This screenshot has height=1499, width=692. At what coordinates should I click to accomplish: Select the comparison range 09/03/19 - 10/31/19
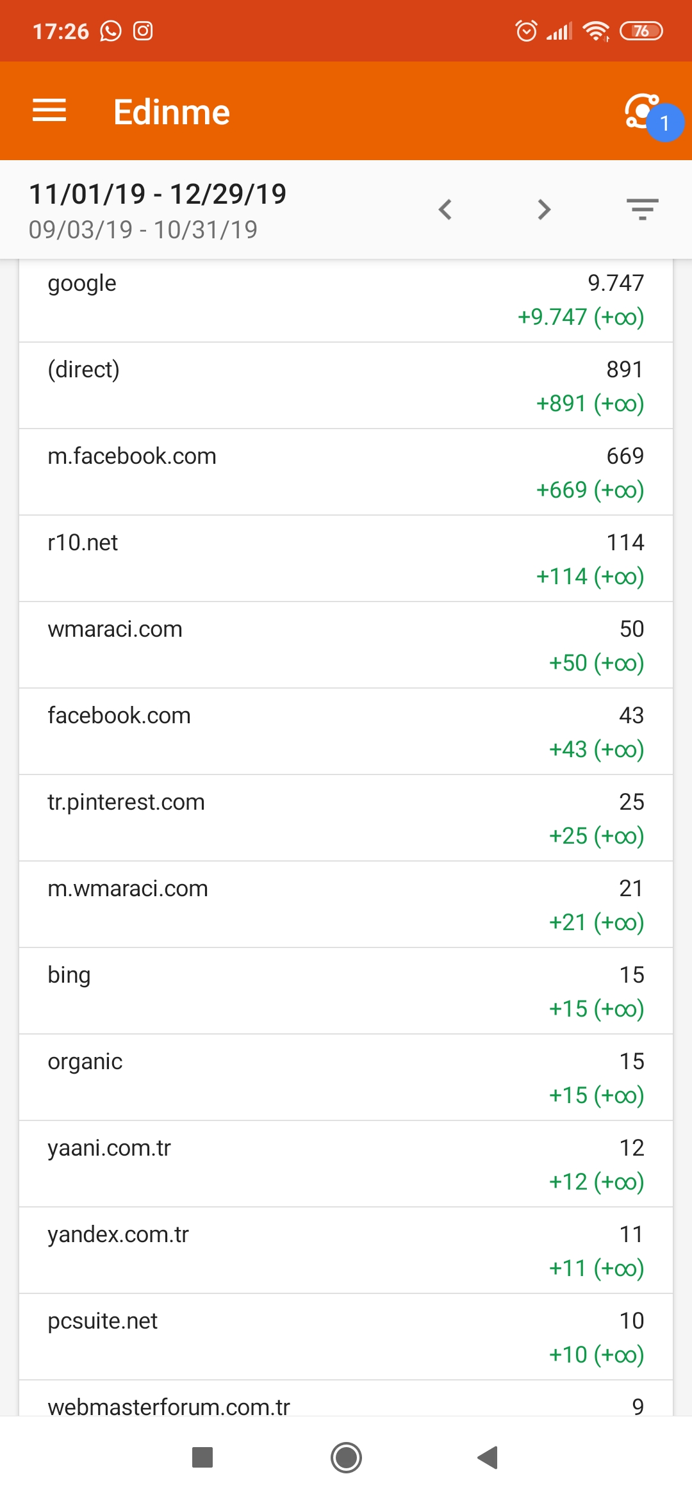click(x=143, y=229)
